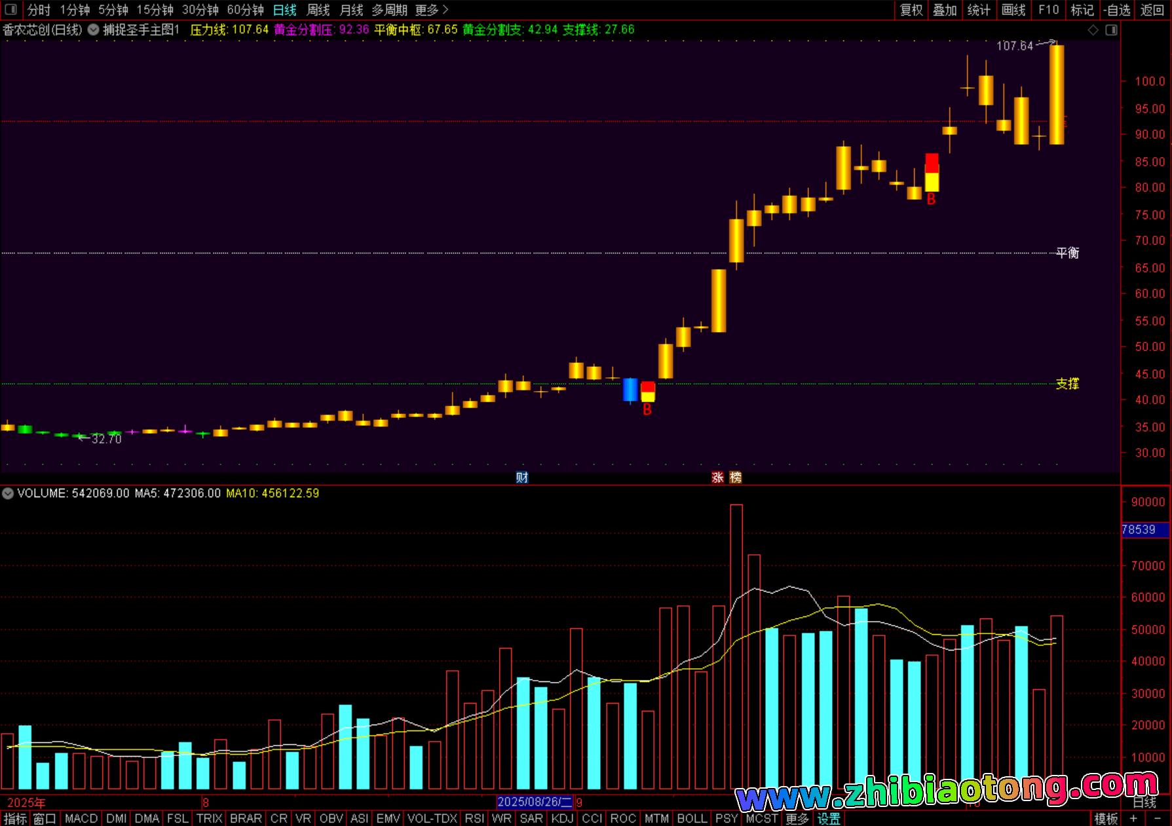The height and width of the screenshot is (826, 1172).
Task: Switch to the 60分钟 timeframe tab
Action: (245, 10)
